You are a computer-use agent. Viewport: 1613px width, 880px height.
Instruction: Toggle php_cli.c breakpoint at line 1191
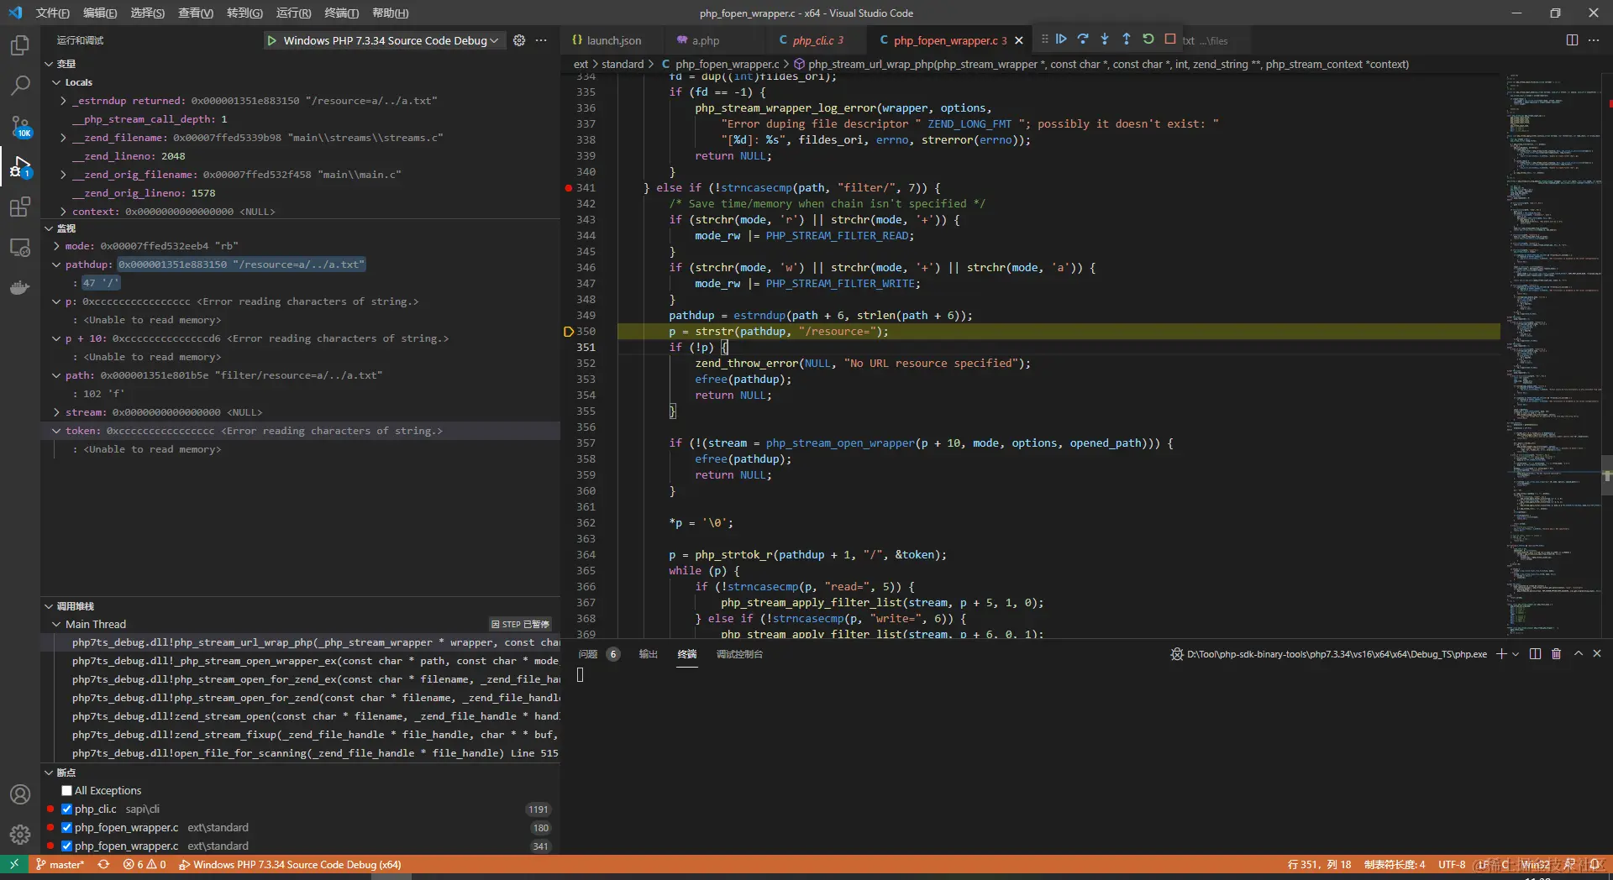pyautogui.click(x=67, y=809)
